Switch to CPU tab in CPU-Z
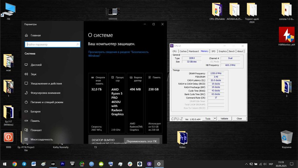298x168 pixels. (x=174, y=51)
